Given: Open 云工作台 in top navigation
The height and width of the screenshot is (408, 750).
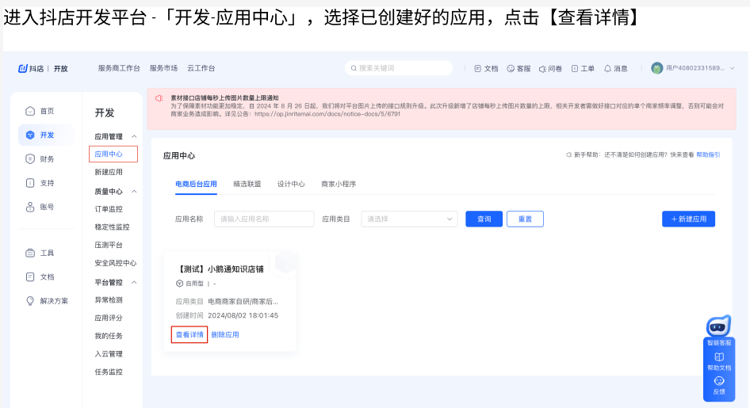Looking at the screenshot, I should tap(201, 68).
